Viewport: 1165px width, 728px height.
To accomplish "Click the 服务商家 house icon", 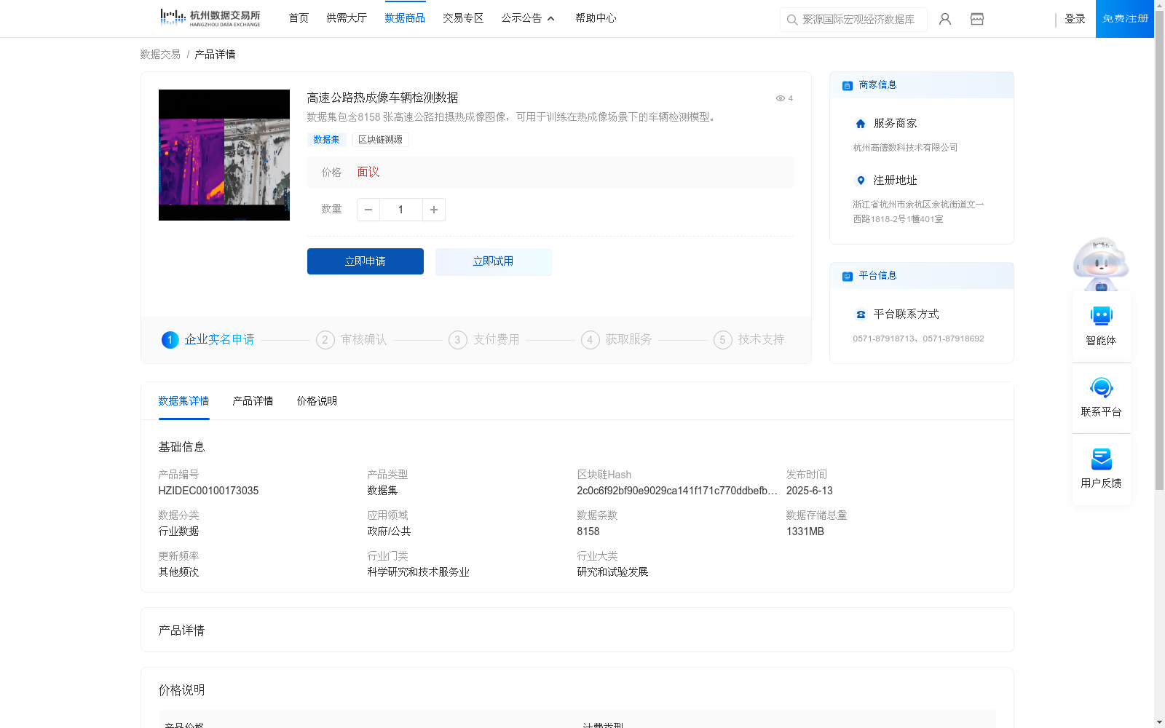I will (x=861, y=124).
